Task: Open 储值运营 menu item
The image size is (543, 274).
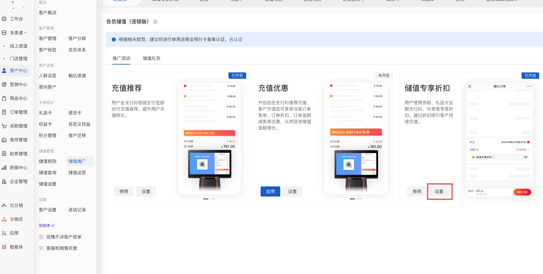Action: pos(77,173)
